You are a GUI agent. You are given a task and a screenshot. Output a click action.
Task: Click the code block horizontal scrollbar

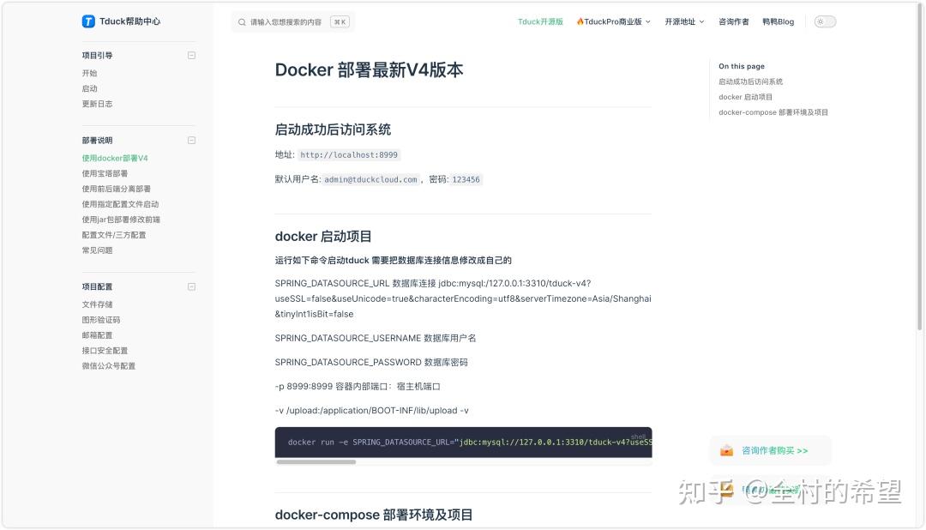316,462
